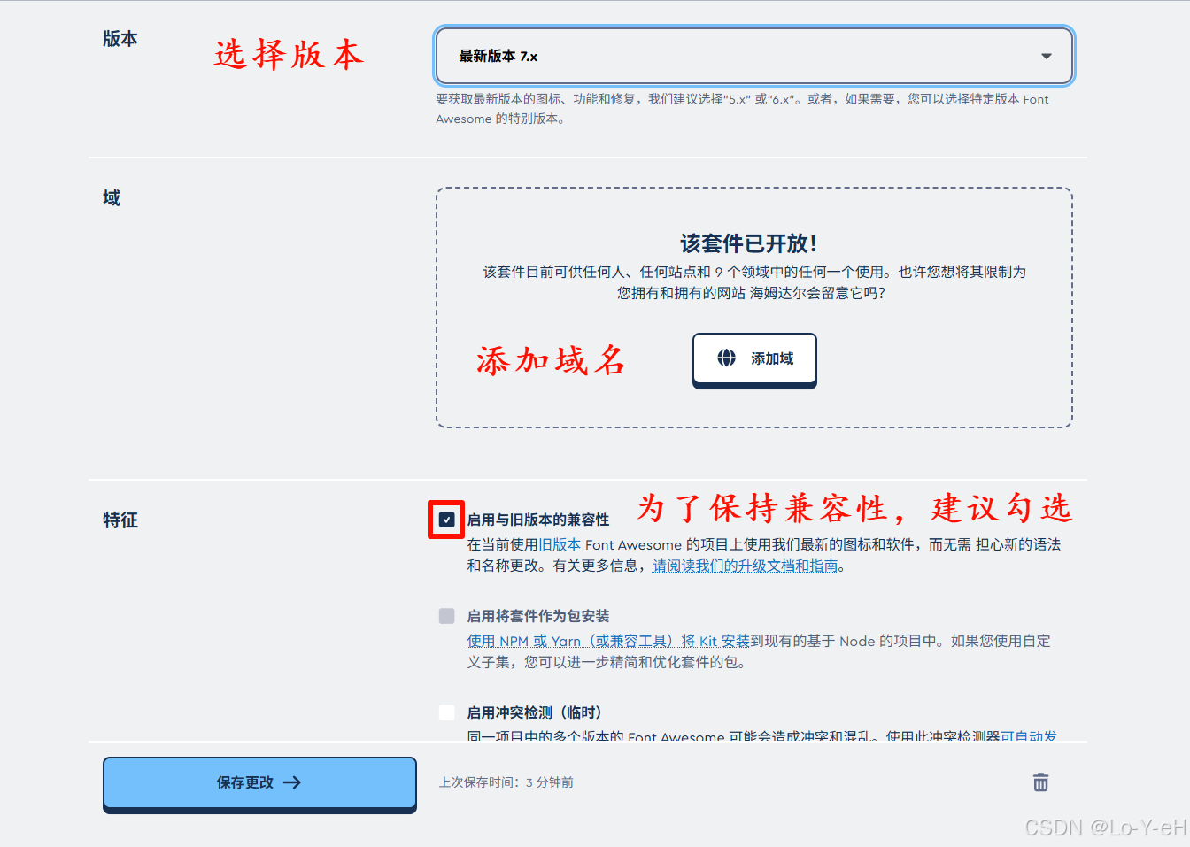Expand the 最新版本 7.x combo box chevron

click(1046, 56)
